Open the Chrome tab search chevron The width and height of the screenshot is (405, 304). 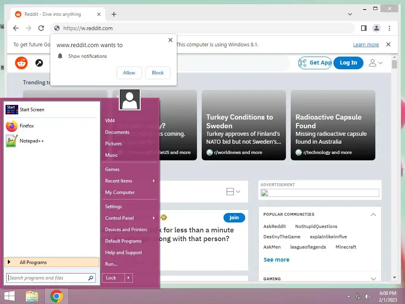[350, 14]
